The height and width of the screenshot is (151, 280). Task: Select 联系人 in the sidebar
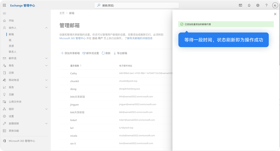point(12,52)
